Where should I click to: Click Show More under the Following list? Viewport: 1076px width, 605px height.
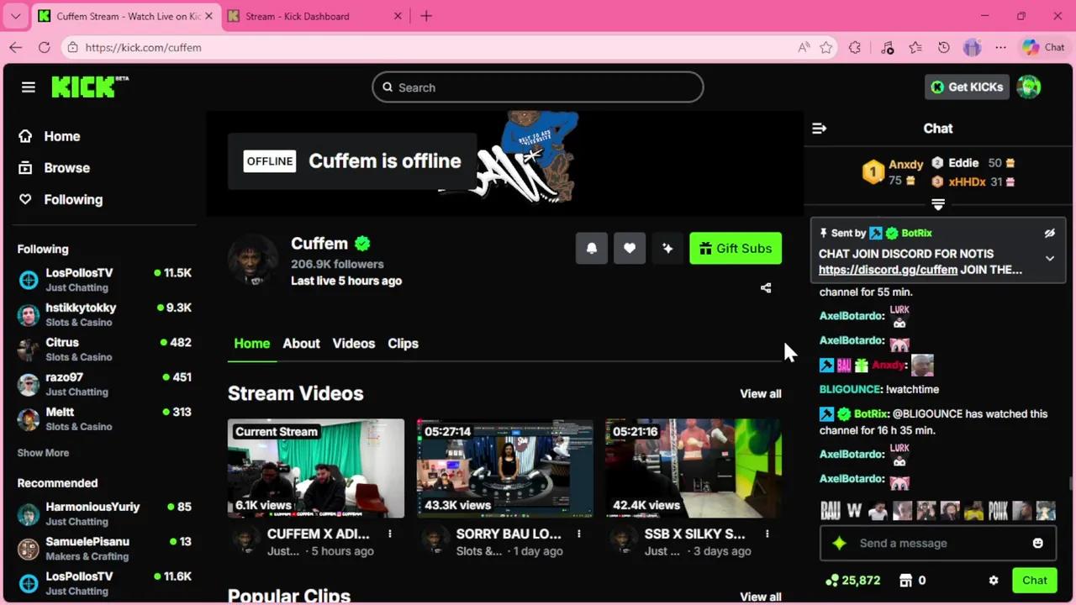click(43, 452)
